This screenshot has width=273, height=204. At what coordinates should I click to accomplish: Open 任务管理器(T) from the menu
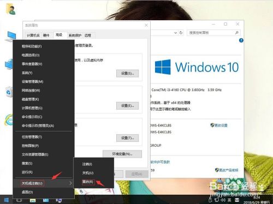tap(44, 137)
